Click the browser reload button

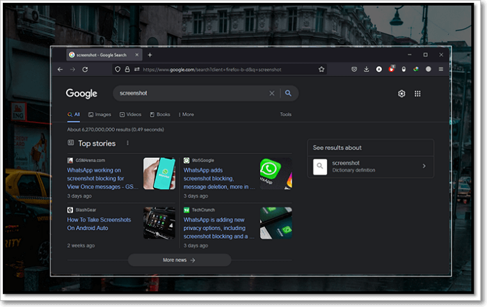coord(85,70)
